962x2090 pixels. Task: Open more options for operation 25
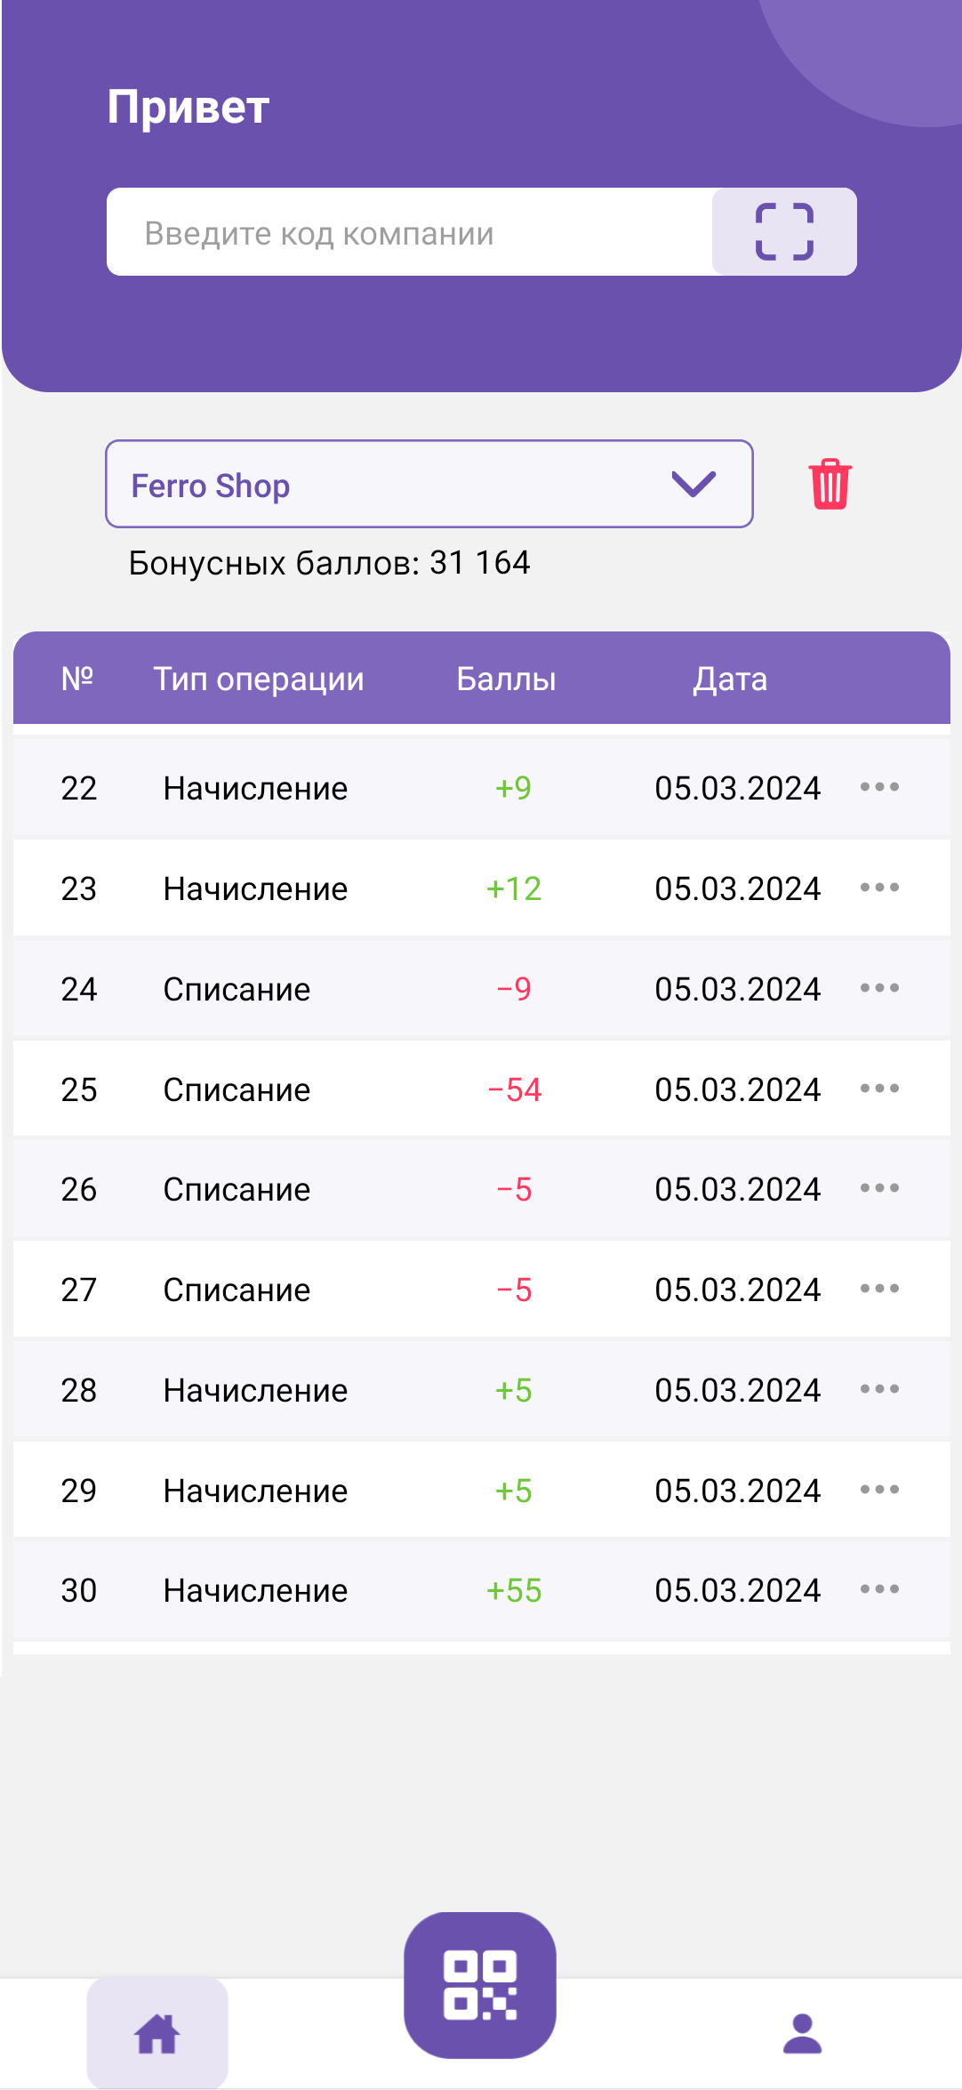click(x=879, y=1089)
